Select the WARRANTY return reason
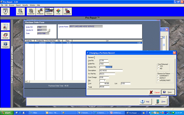The height and width of the screenshot is (115, 184). pos(158,76)
